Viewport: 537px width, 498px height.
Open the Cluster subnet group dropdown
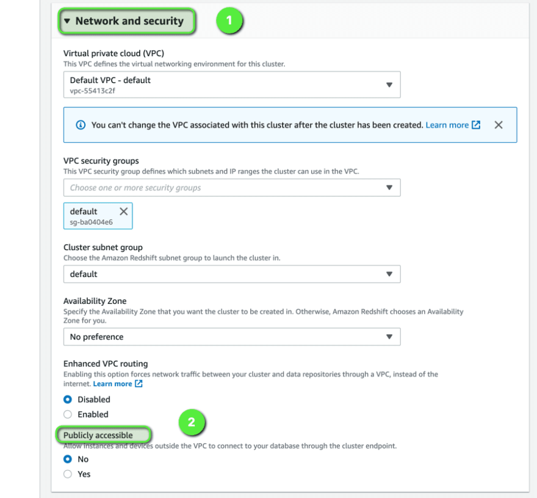[x=232, y=274]
